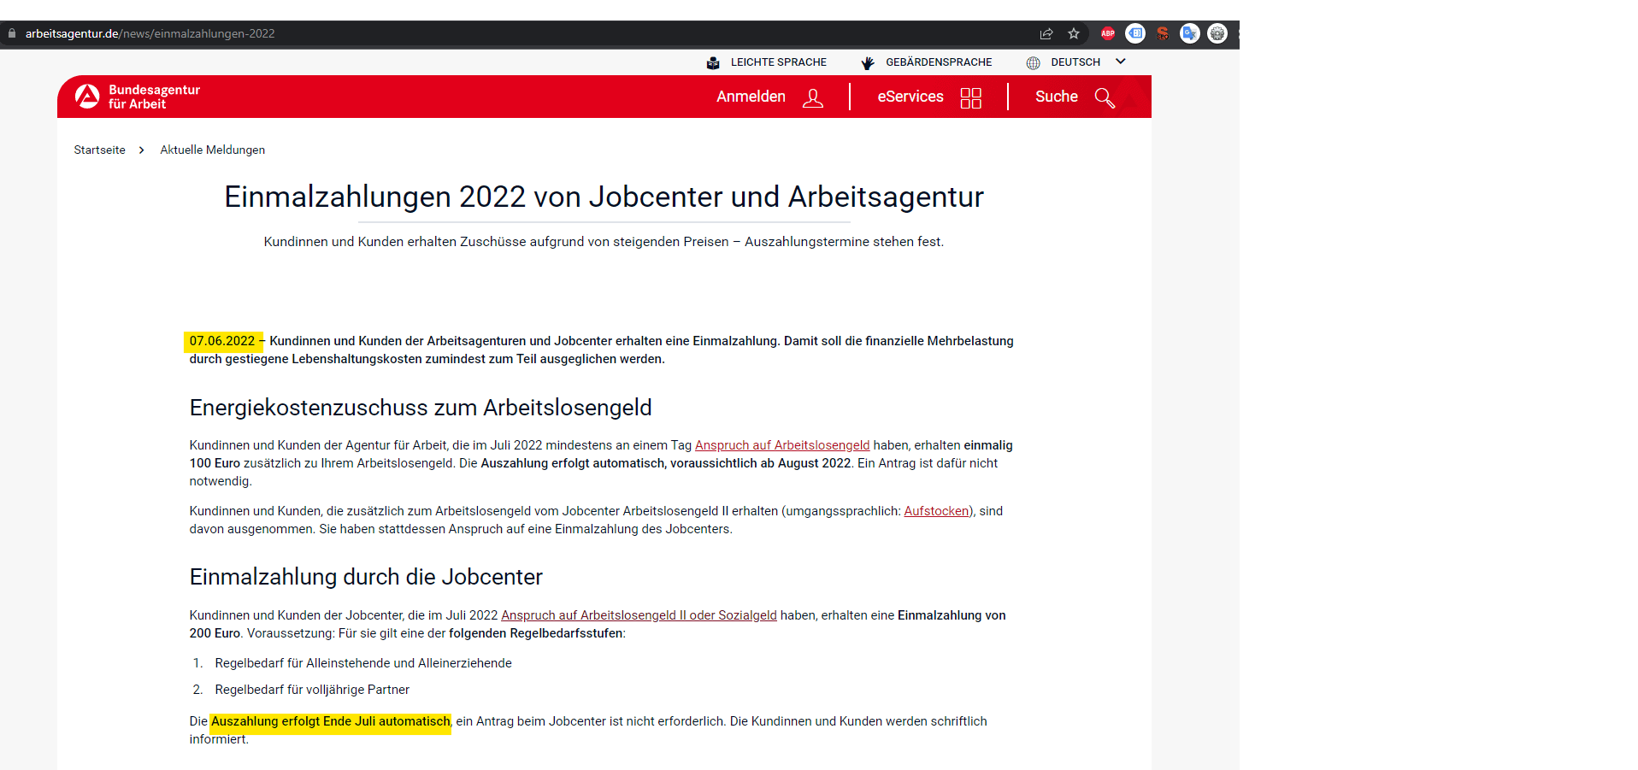Share this page via share icon
Image resolution: width=1638 pixels, height=770 pixels.
pyautogui.click(x=1046, y=33)
